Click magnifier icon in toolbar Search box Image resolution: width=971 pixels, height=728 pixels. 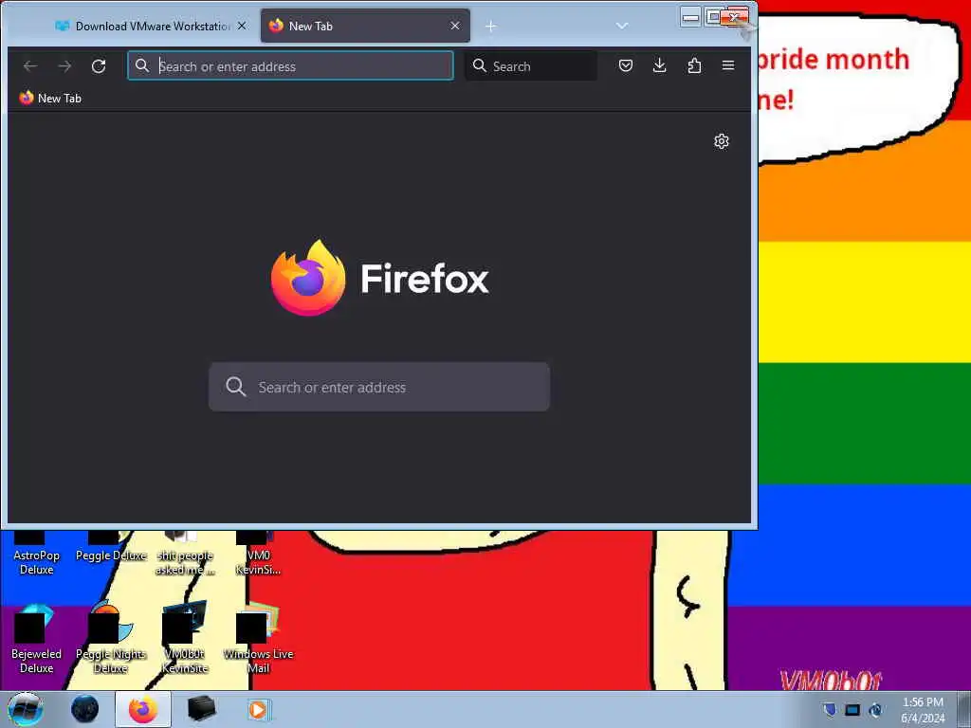click(479, 65)
